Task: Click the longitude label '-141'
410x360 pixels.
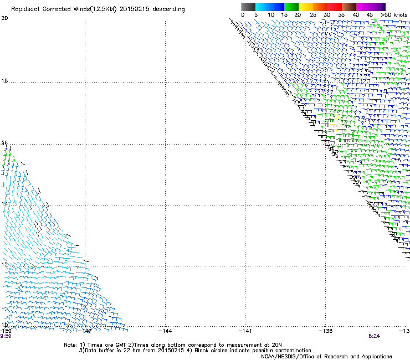Action: pos(245,331)
